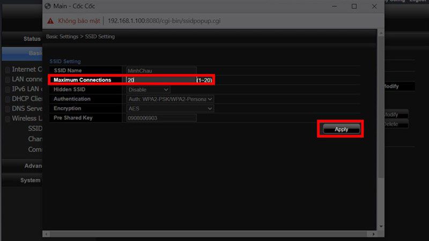
Task: Open the Hidden SSID dropdown
Action: 148,89
